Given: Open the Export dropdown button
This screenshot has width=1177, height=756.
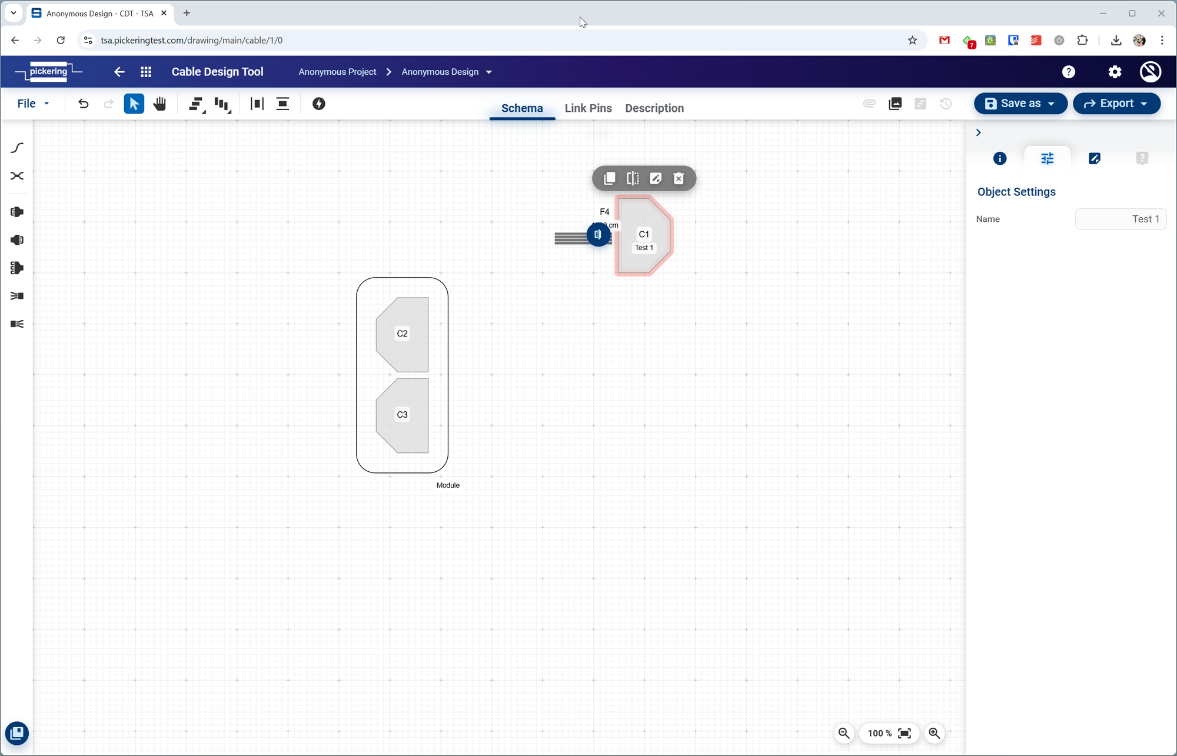Looking at the screenshot, I should (x=1116, y=104).
